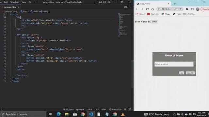The height and width of the screenshot is (117, 209).
Task: Change the UTF-8 encoding setting
Action: tap(89, 110)
